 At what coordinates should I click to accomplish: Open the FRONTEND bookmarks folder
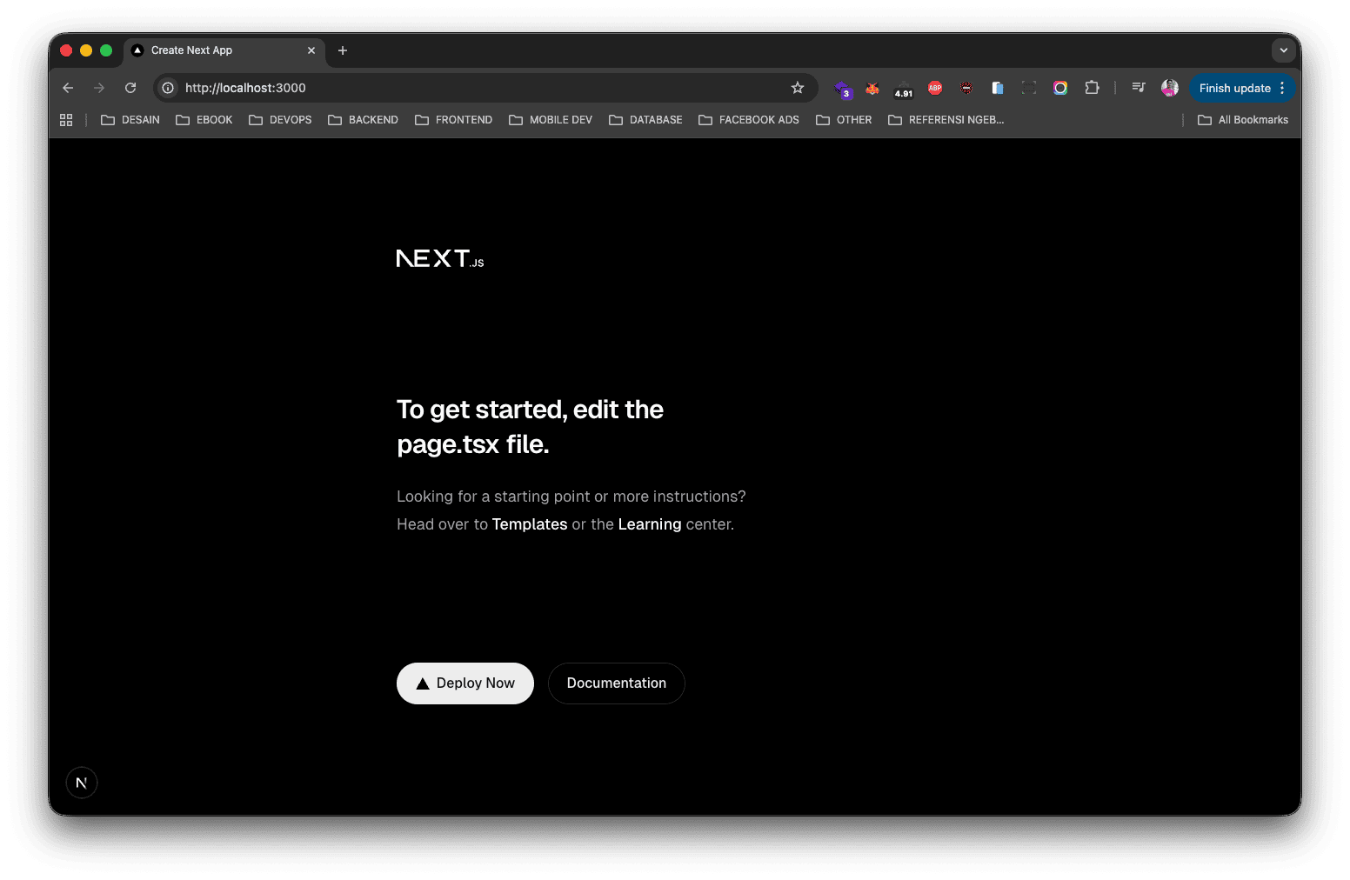point(453,119)
